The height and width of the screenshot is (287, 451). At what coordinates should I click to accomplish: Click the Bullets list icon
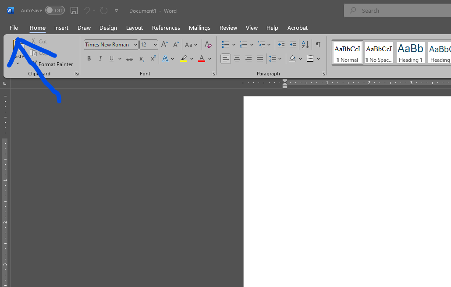pos(225,45)
